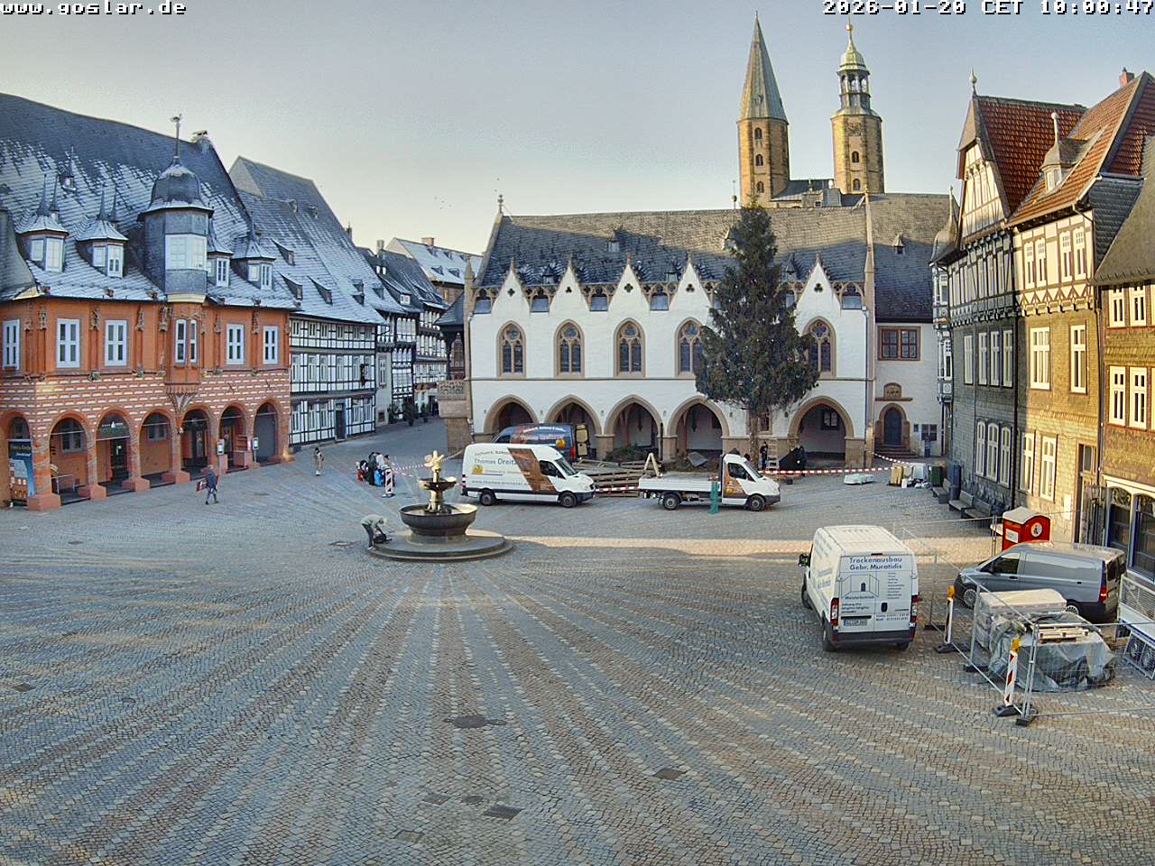Click the small door right of town hall
This screenshot has height=866, width=1155.
point(892,426)
